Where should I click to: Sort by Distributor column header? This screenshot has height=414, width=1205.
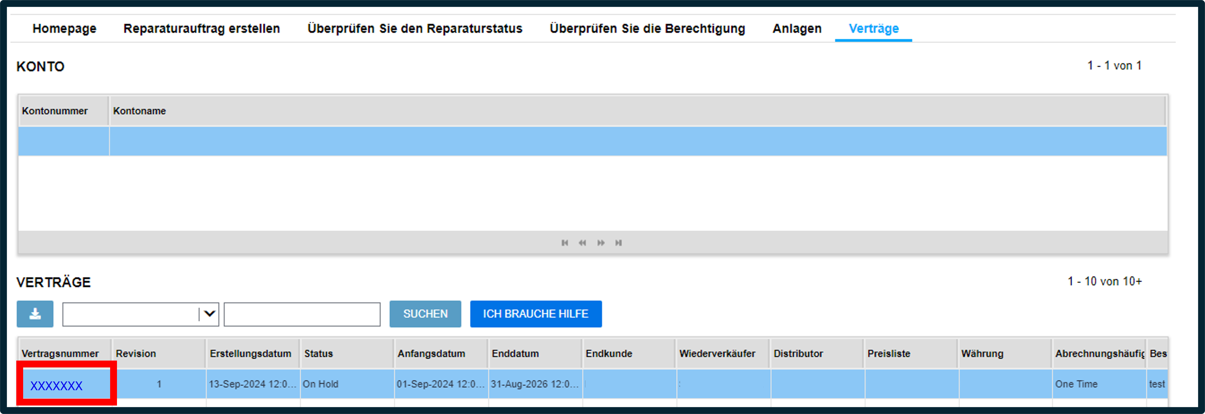click(x=817, y=354)
